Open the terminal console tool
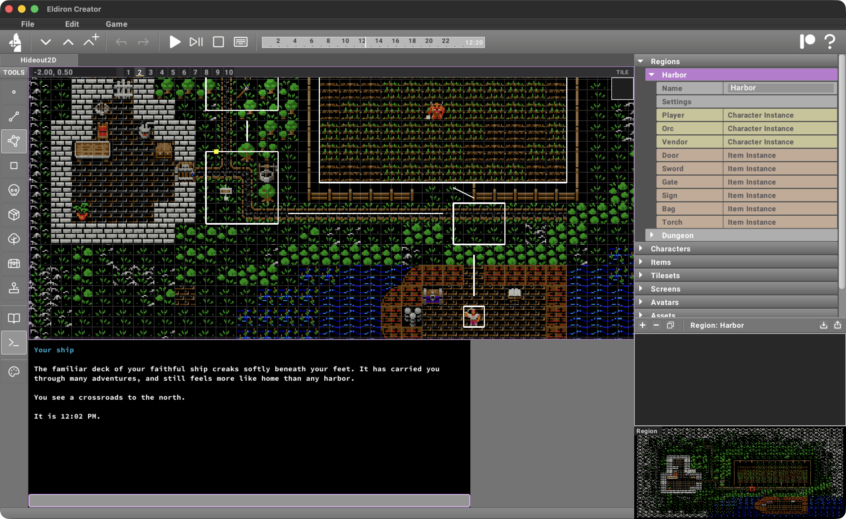846x519 pixels. click(x=14, y=342)
